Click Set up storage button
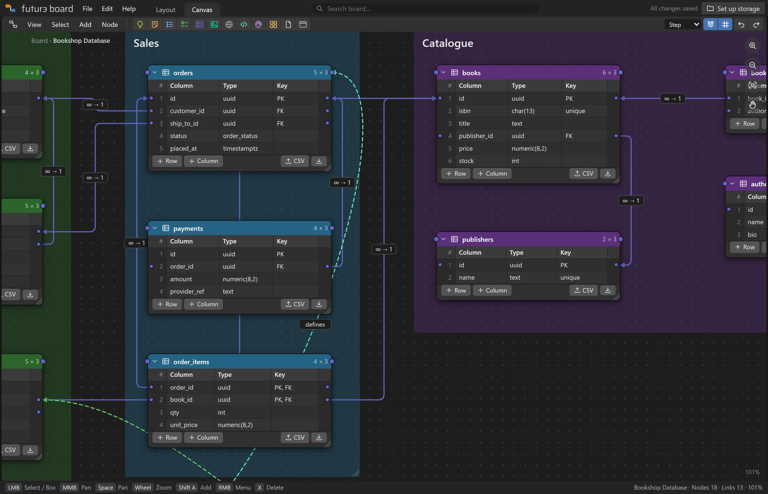Screen dimensions: 768x494 733,9
